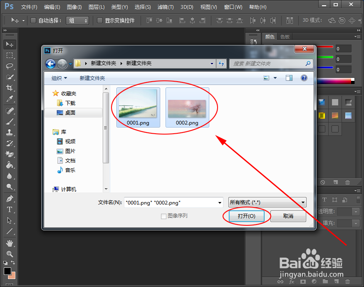Open the 图像(I) menu
The image size is (364, 287).
click(74, 7)
